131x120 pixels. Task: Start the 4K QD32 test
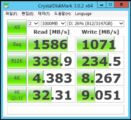[x=17, y=95]
